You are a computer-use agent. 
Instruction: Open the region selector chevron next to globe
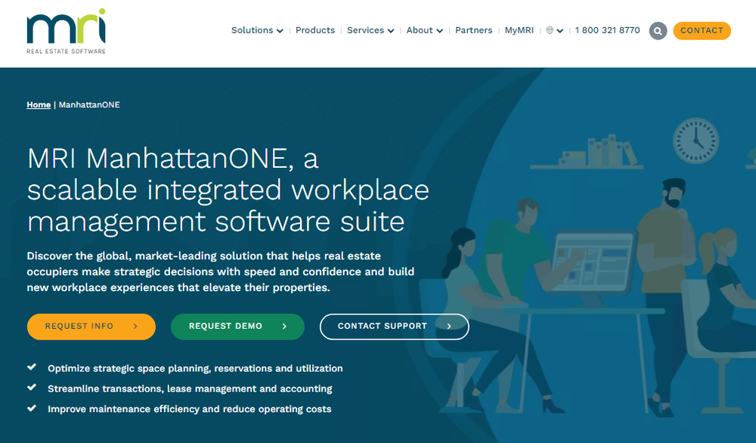point(559,31)
